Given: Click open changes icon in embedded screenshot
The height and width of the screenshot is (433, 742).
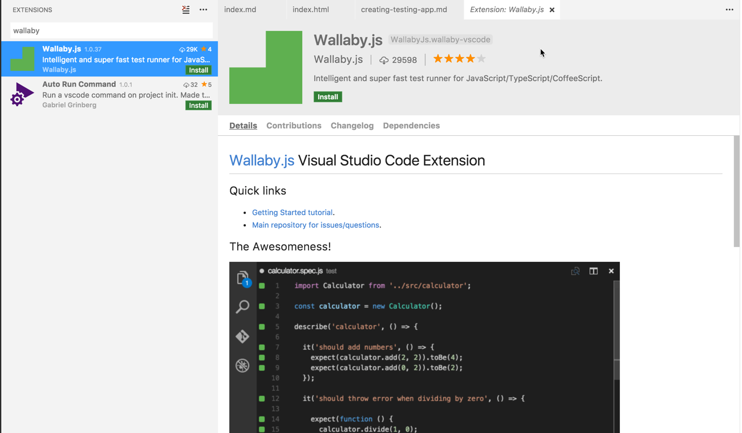Looking at the screenshot, I should click(x=575, y=271).
